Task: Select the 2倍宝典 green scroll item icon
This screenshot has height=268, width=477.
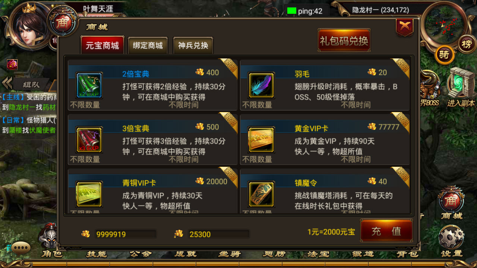Action: point(89,85)
